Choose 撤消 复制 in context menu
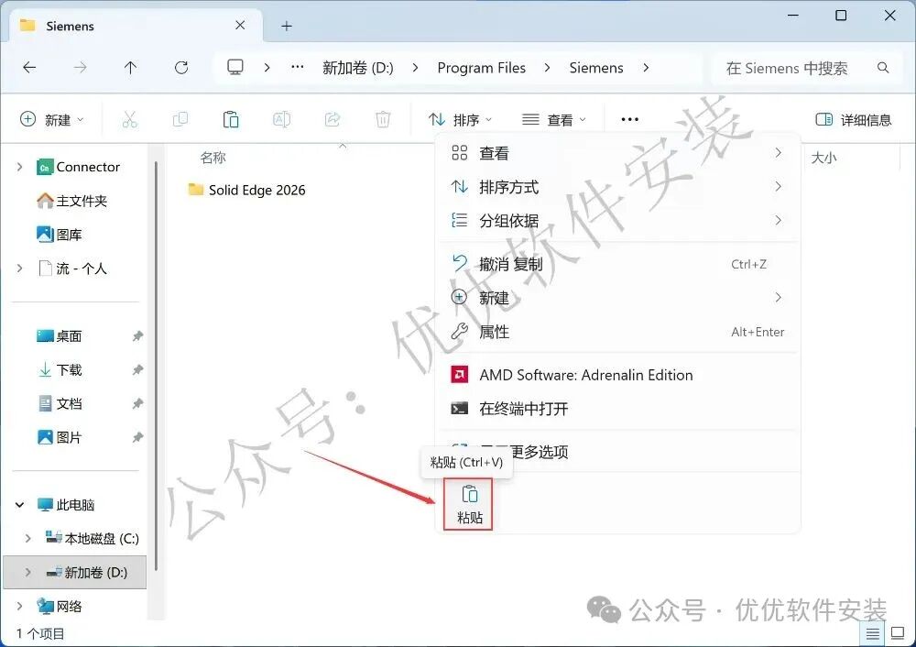 click(617, 264)
